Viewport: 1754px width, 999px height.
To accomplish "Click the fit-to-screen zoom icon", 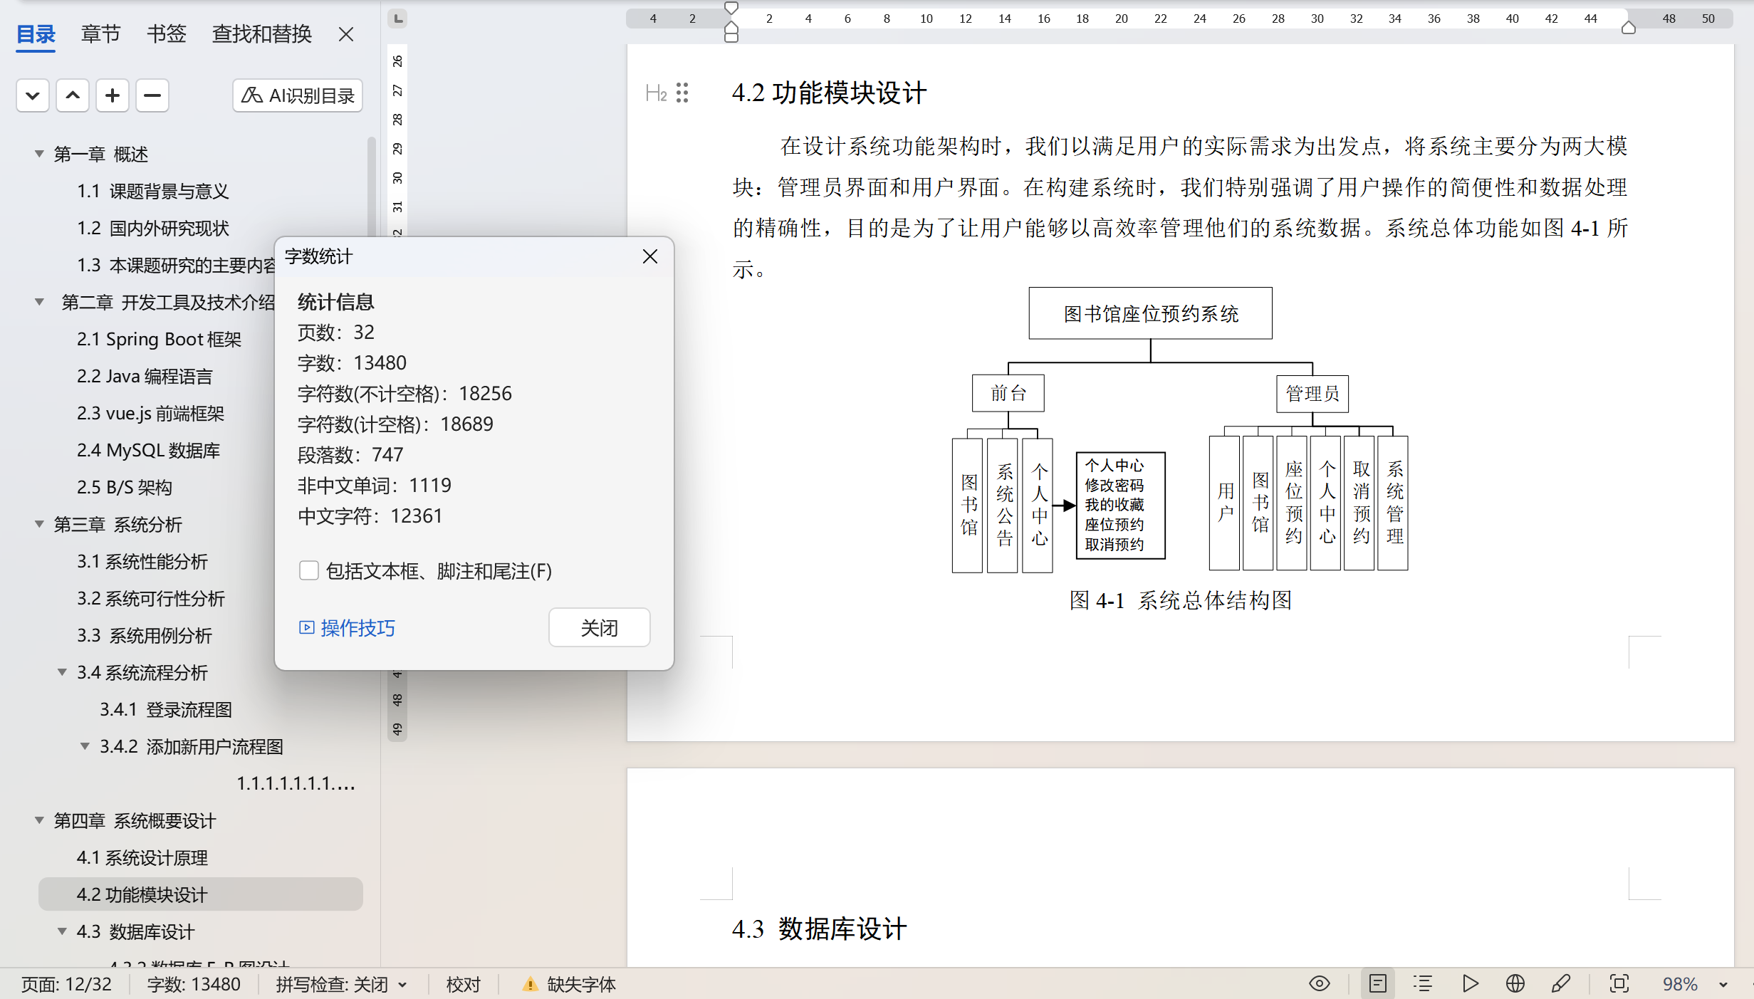I will click(1619, 984).
